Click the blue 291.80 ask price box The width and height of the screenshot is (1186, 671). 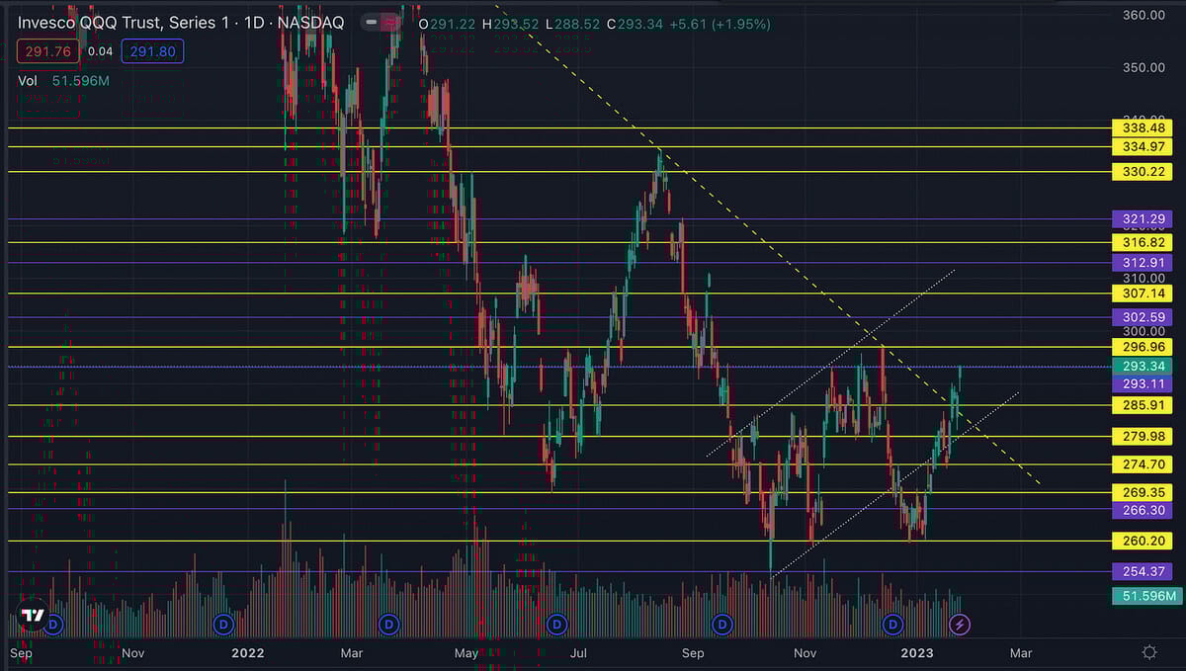point(151,51)
